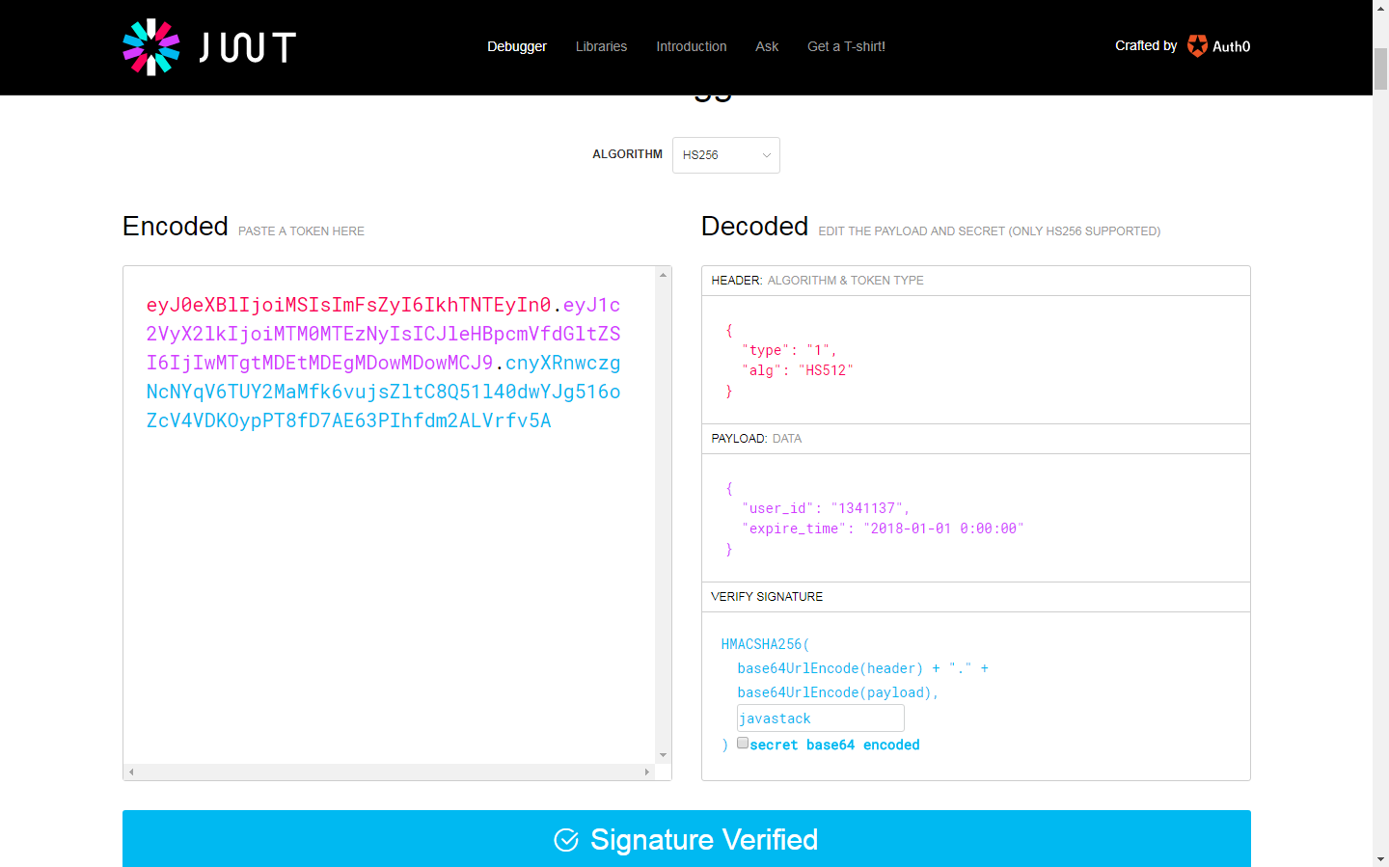Open the Introduction link
The image size is (1389, 867).
coord(692,46)
